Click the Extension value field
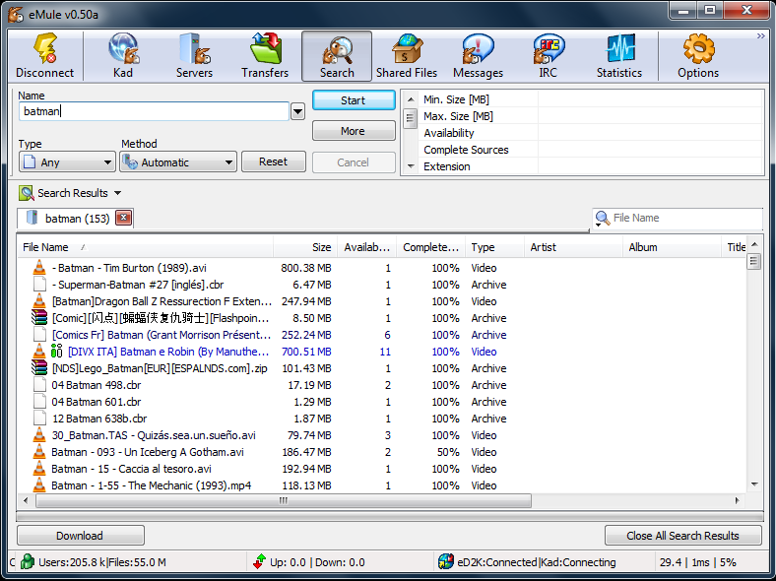 coord(650,166)
